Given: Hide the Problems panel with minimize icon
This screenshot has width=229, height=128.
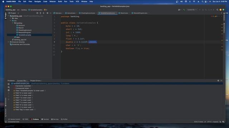Looking at the screenshot, I should coord(221,81).
